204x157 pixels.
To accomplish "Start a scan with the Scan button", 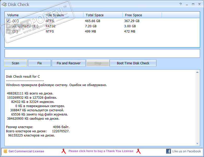I will coord(15,63).
